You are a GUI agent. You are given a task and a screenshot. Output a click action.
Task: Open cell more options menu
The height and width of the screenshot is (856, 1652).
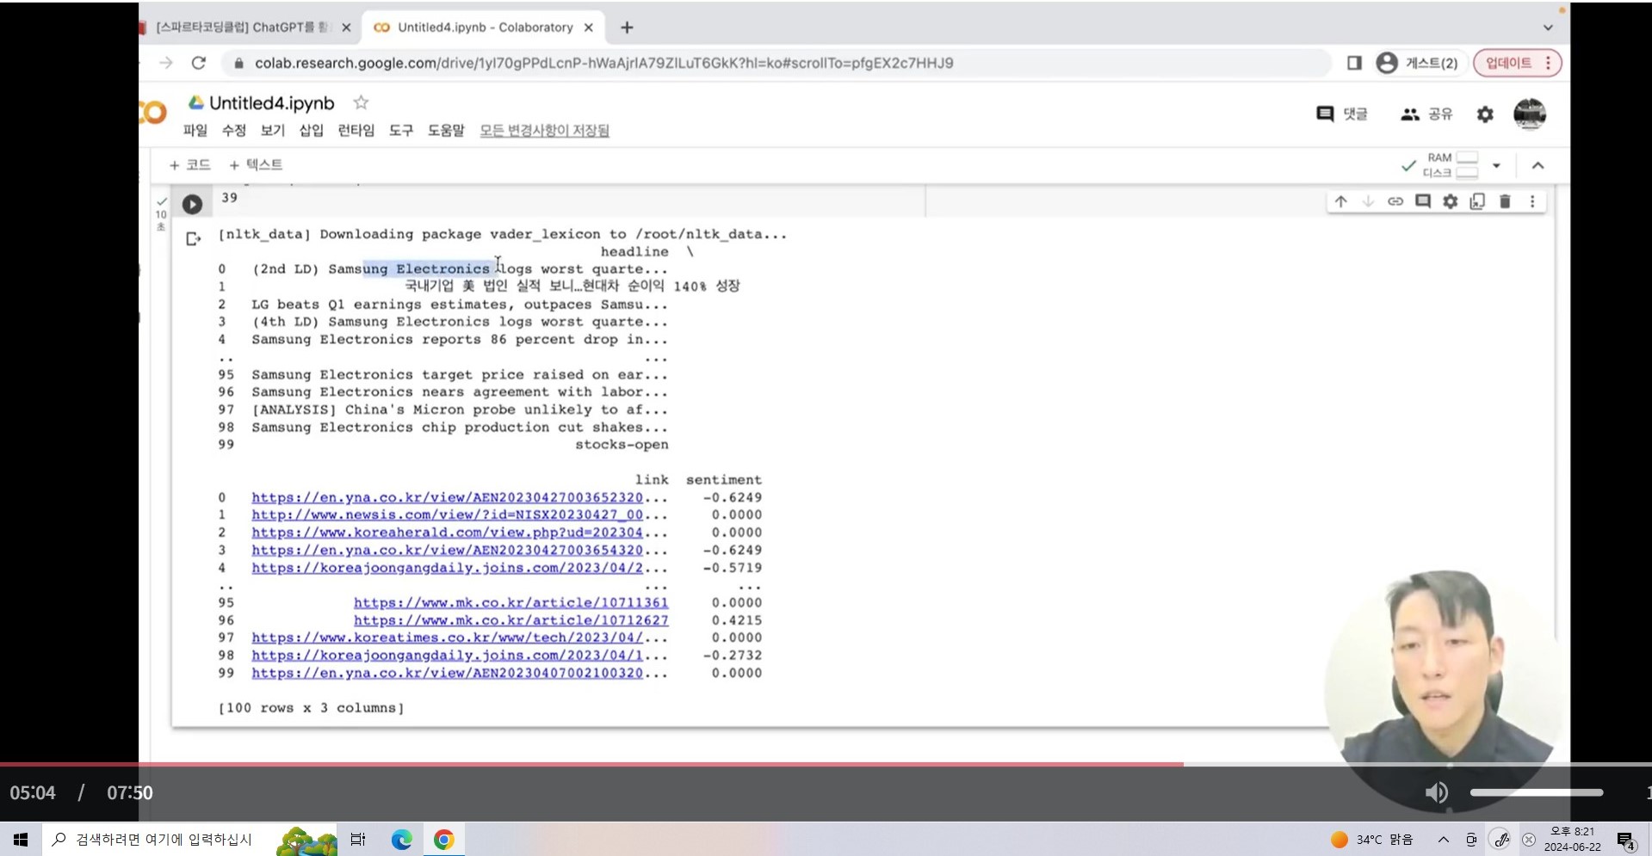(x=1532, y=201)
